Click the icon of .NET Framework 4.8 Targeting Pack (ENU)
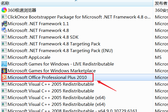Screen dimensions: 168x112 [4, 50]
